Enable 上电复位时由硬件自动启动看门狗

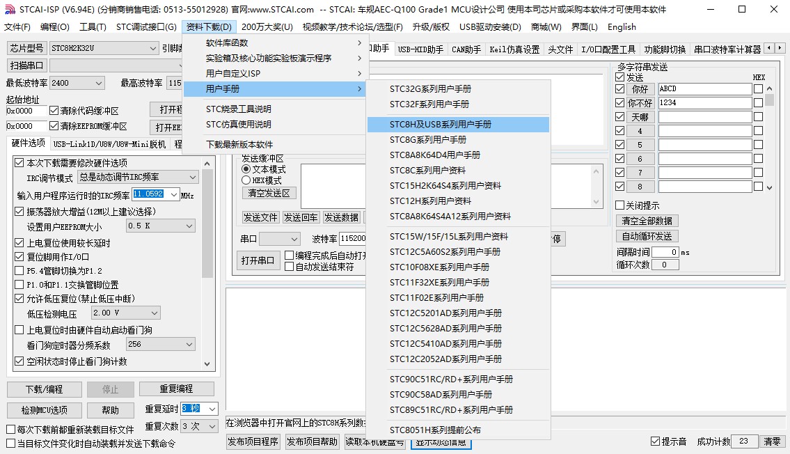pyautogui.click(x=19, y=330)
